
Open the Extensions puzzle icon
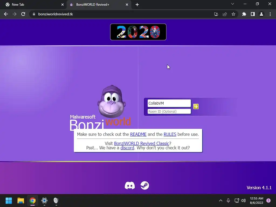[x=244, y=14]
